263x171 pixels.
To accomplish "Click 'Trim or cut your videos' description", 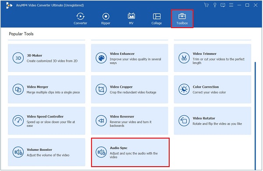I will [x=218, y=61].
